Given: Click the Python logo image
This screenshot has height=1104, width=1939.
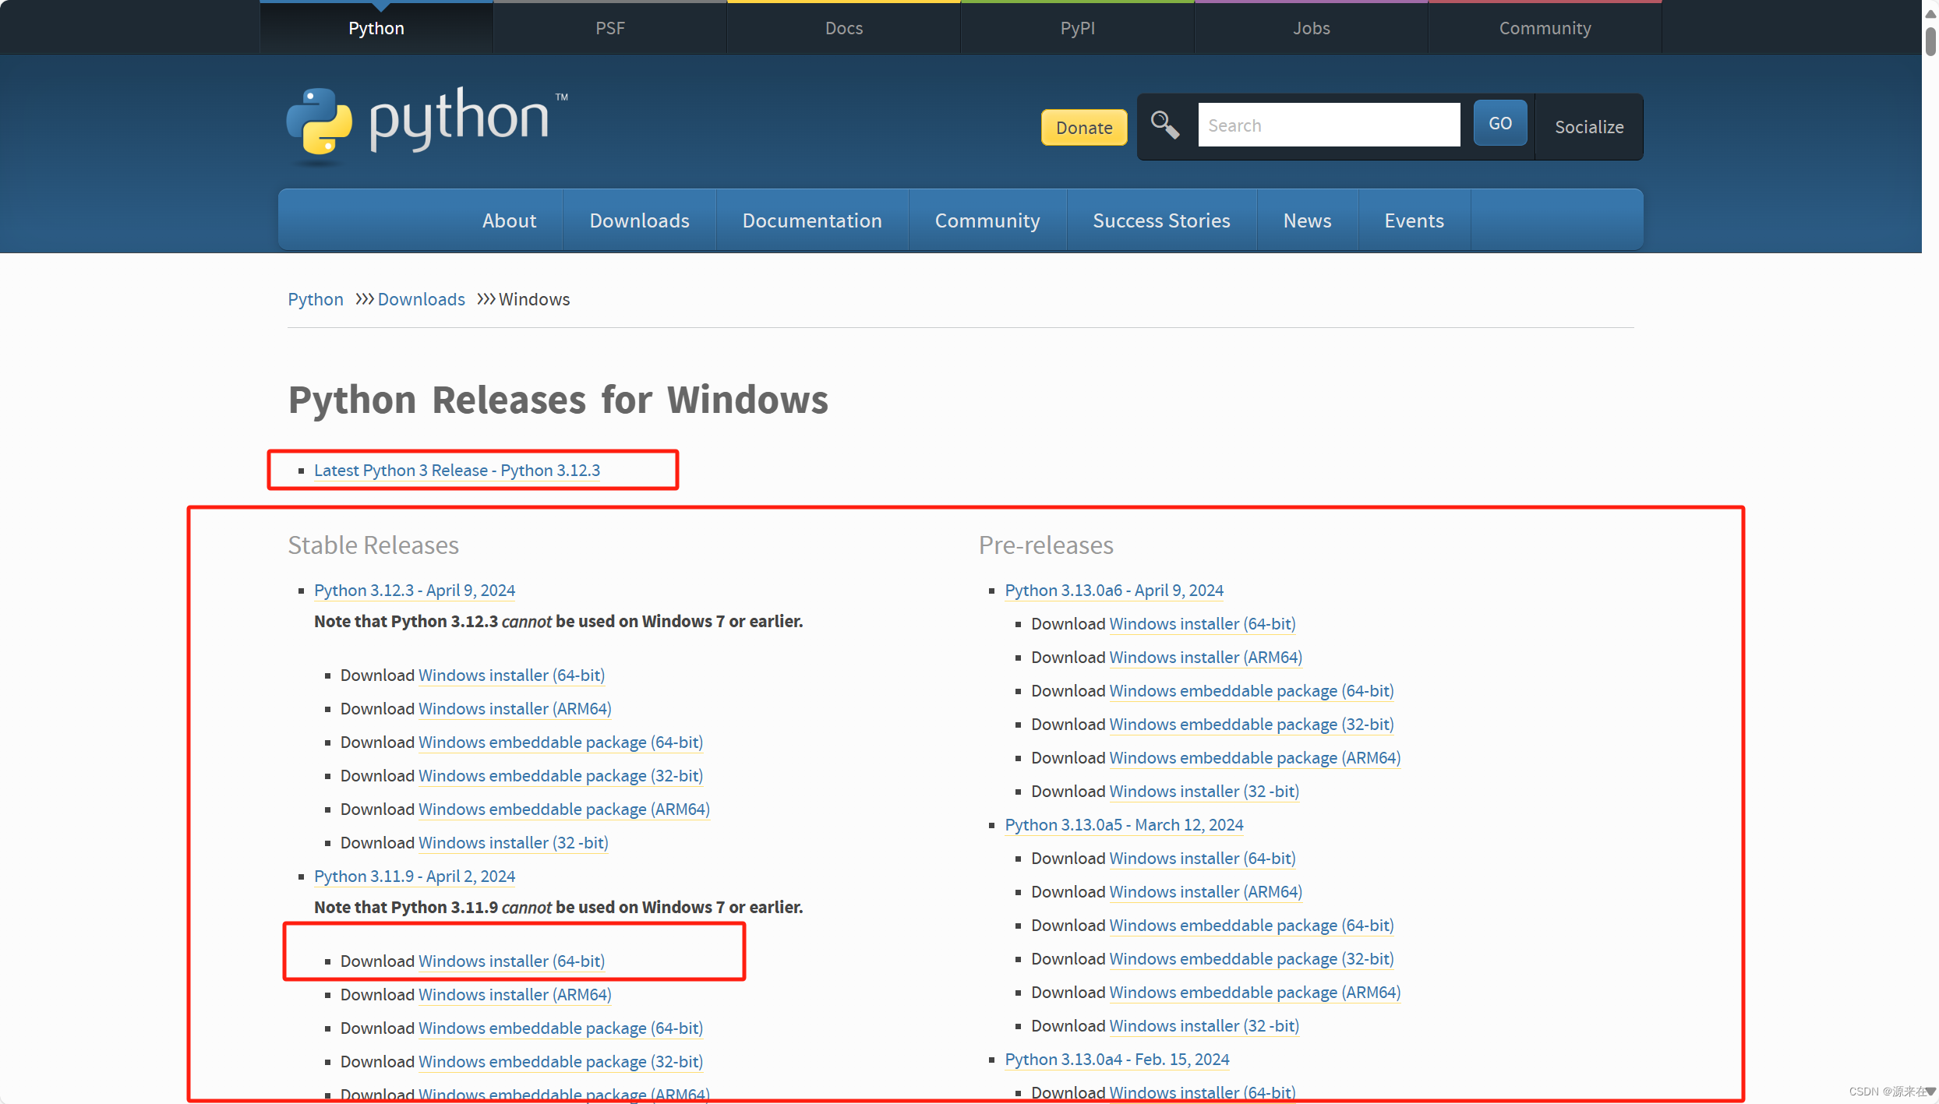Looking at the screenshot, I should 427,123.
